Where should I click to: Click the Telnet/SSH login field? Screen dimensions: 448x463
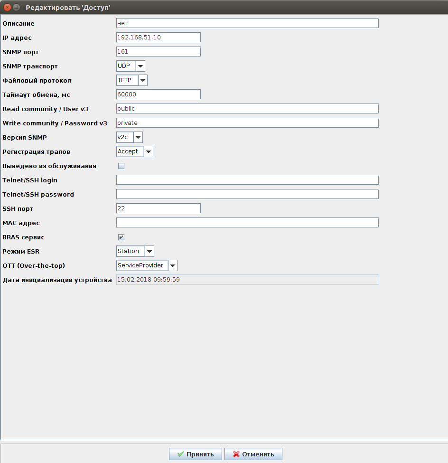click(x=247, y=180)
